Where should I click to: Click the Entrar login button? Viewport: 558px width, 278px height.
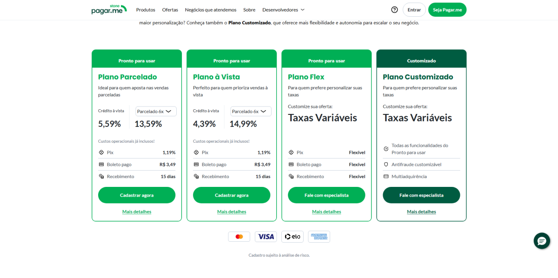[x=414, y=10]
